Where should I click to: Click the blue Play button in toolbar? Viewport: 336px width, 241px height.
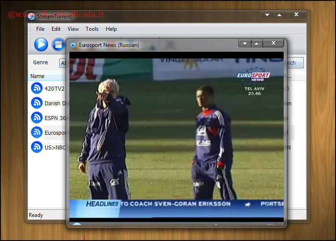tap(41, 44)
